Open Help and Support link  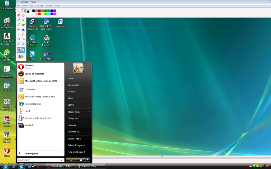[x=76, y=152]
